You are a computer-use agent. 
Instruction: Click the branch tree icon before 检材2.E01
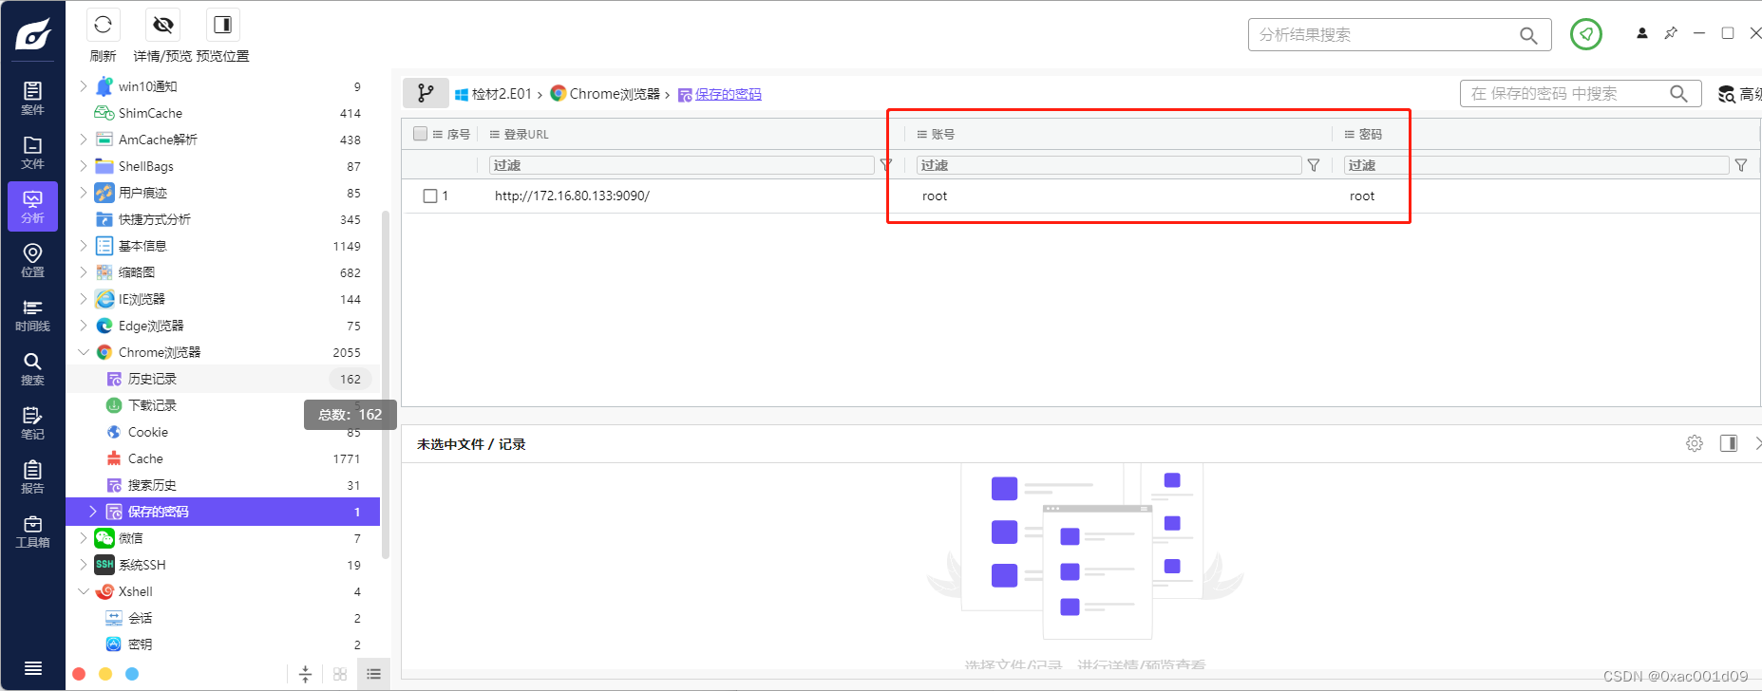pyautogui.click(x=426, y=93)
